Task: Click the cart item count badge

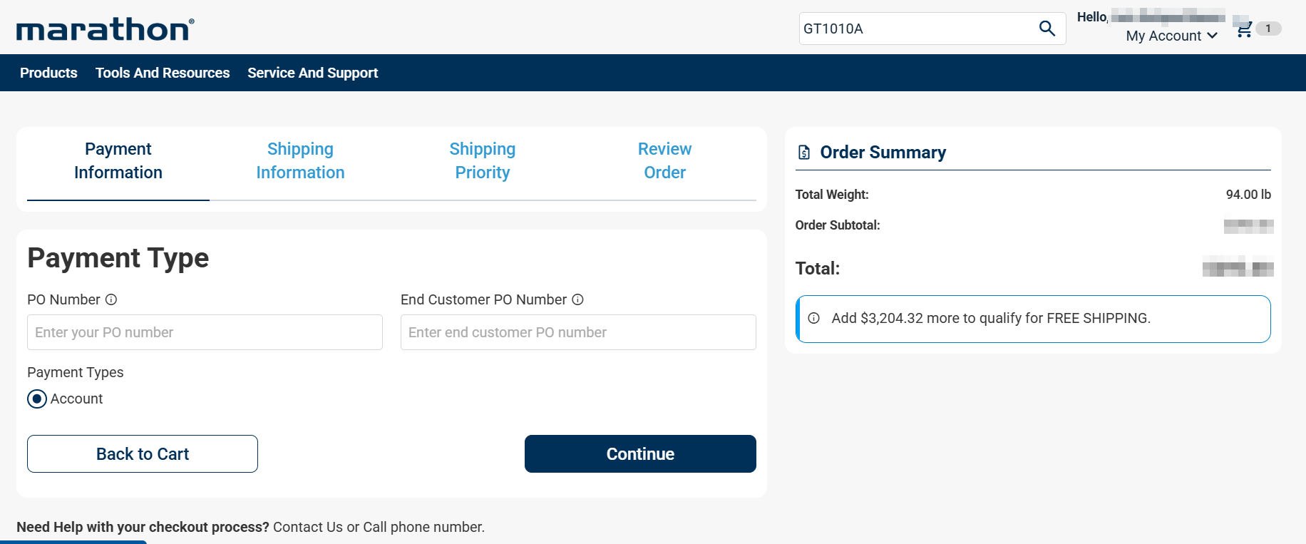Action: tap(1268, 29)
